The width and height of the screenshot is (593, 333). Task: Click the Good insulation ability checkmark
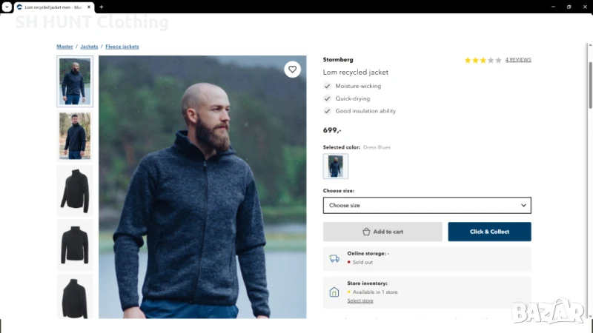pyautogui.click(x=328, y=111)
